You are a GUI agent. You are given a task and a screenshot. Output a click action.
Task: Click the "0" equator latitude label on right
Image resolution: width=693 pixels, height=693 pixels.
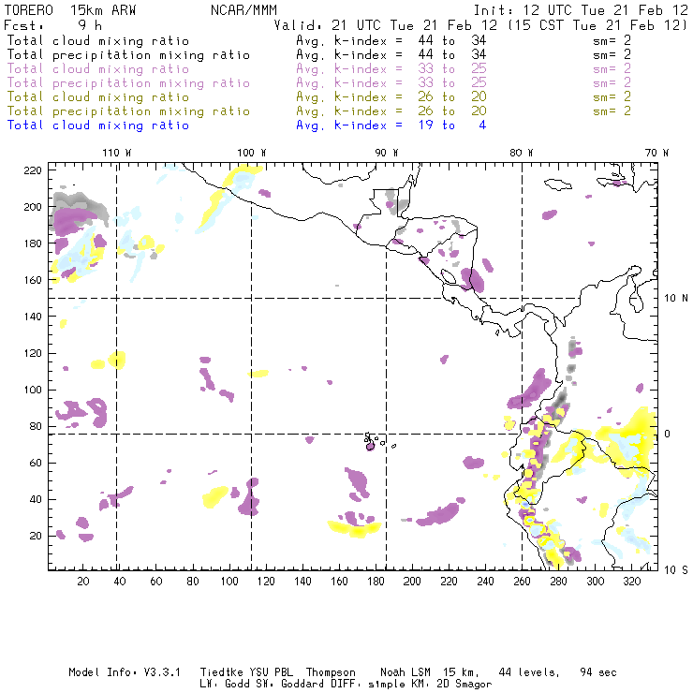tap(667, 434)
